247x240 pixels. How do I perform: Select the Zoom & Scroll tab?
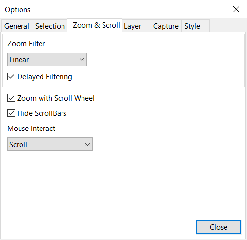click(x=96, y=25)
